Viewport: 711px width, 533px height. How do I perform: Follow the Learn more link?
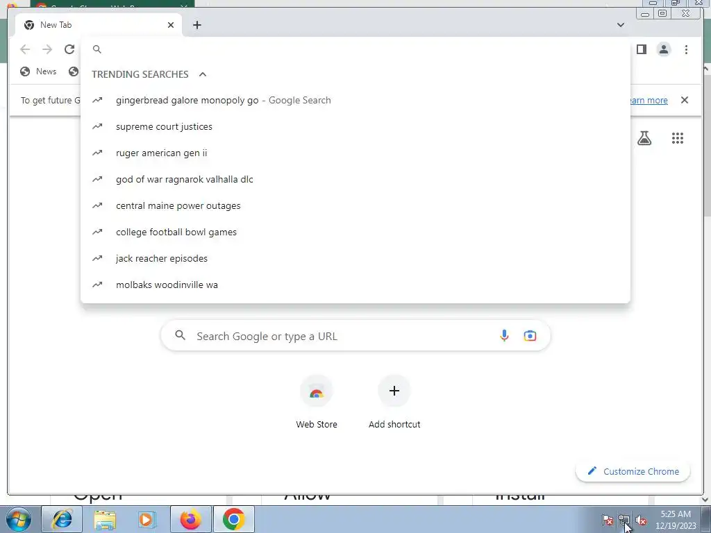pos(649,100)
